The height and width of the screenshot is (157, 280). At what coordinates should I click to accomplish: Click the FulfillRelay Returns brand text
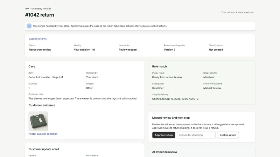pyautogui.click(x=41, y=8)
